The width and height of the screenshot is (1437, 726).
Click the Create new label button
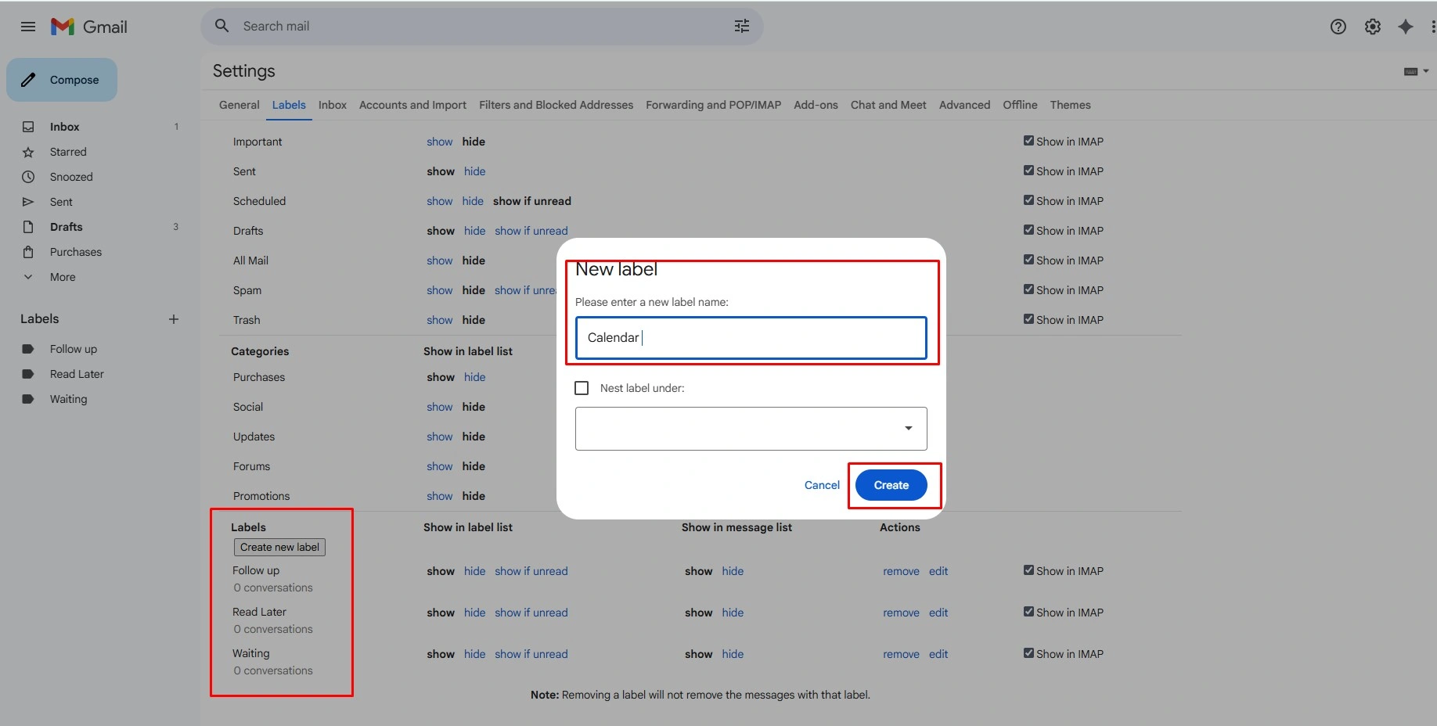279,548
